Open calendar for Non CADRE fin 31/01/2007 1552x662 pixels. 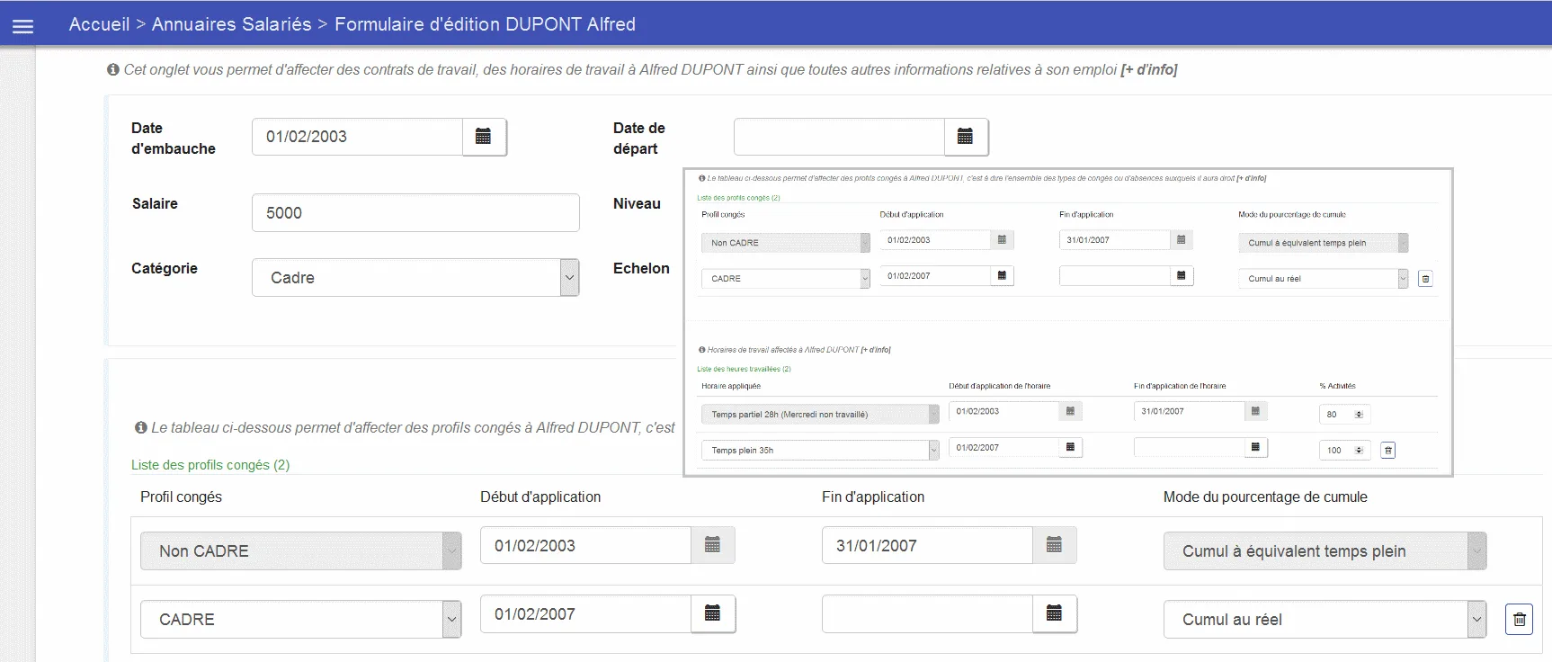1055,545
